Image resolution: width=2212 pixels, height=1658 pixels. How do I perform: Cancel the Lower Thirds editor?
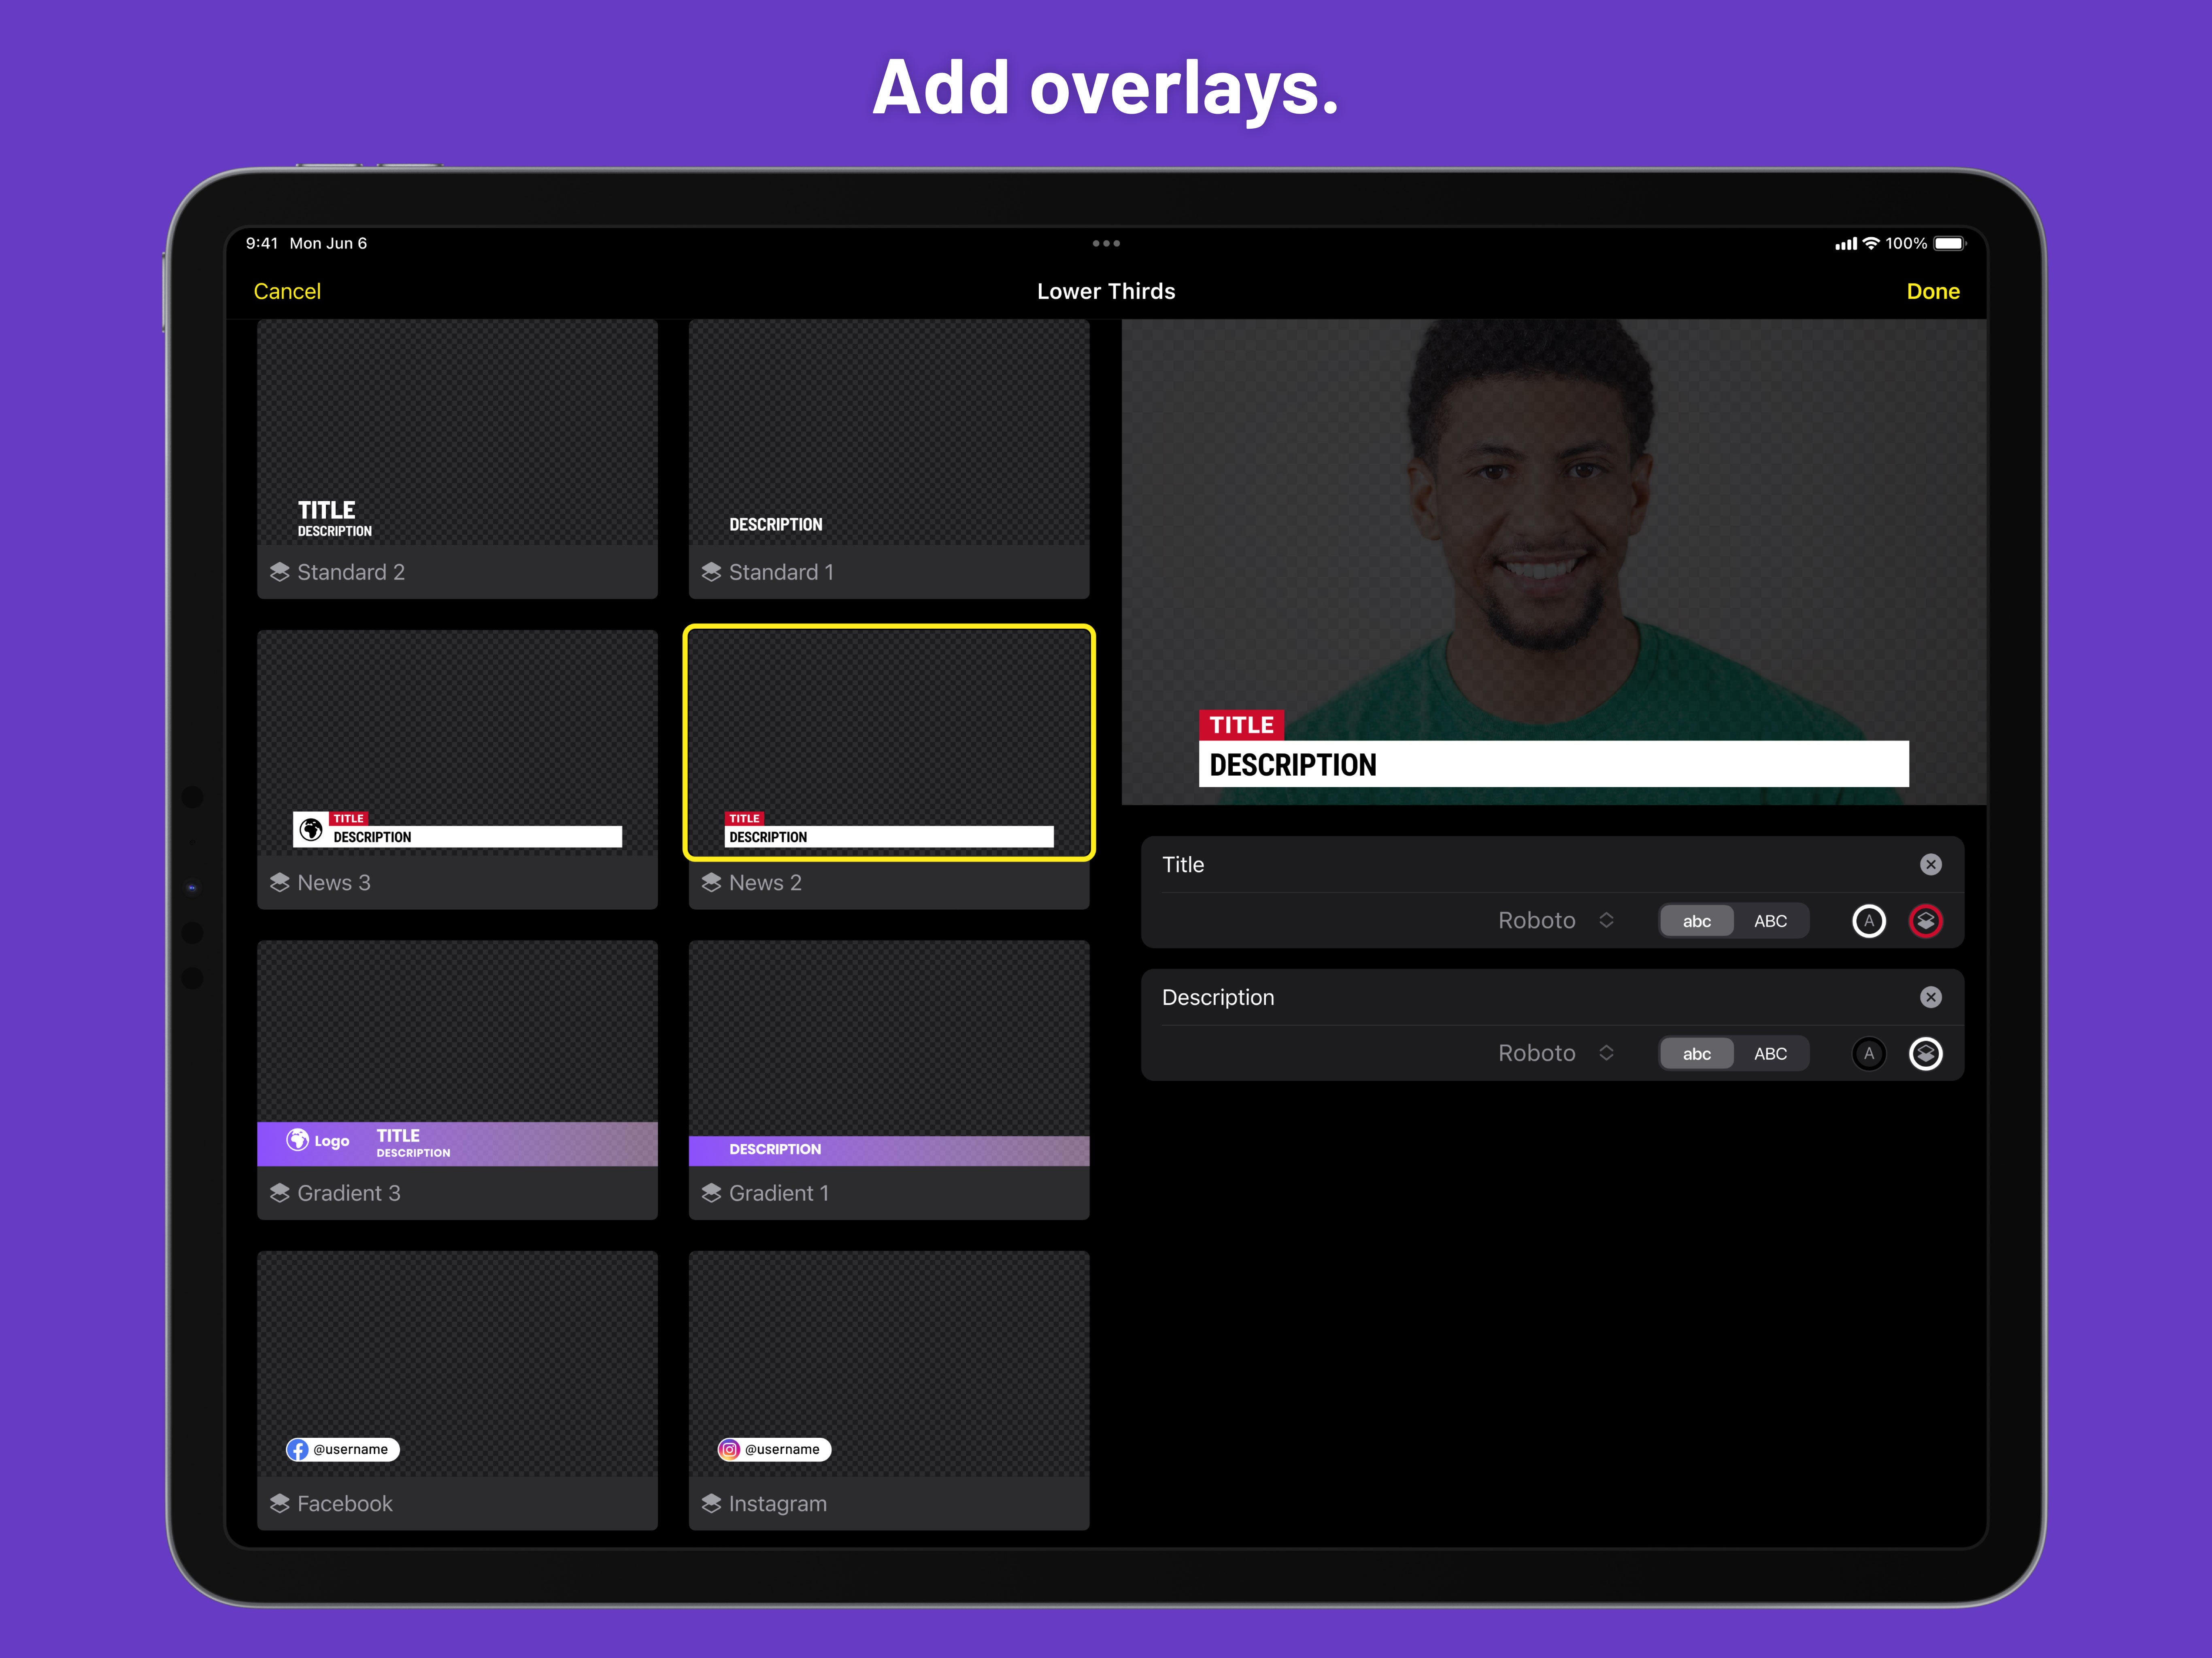pos(287,291)
